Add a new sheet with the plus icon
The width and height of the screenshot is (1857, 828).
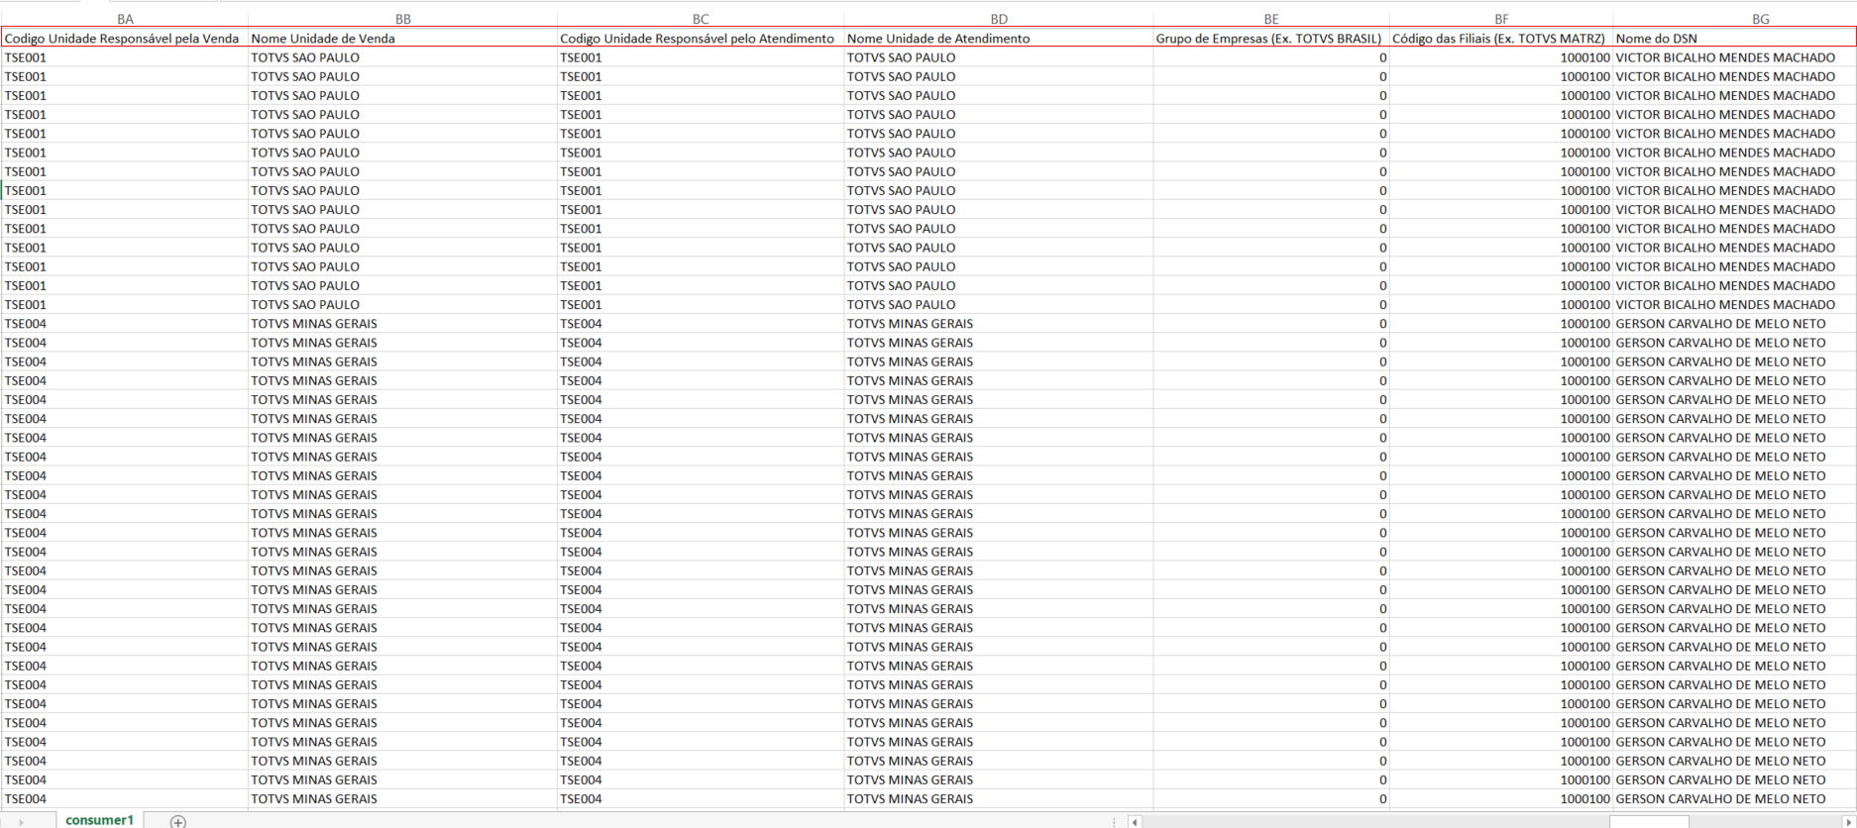[x=177, y=821]
